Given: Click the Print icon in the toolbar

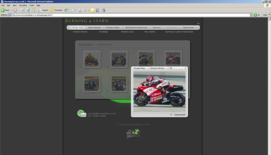Looking at the screenshot, I should [79, 10].
